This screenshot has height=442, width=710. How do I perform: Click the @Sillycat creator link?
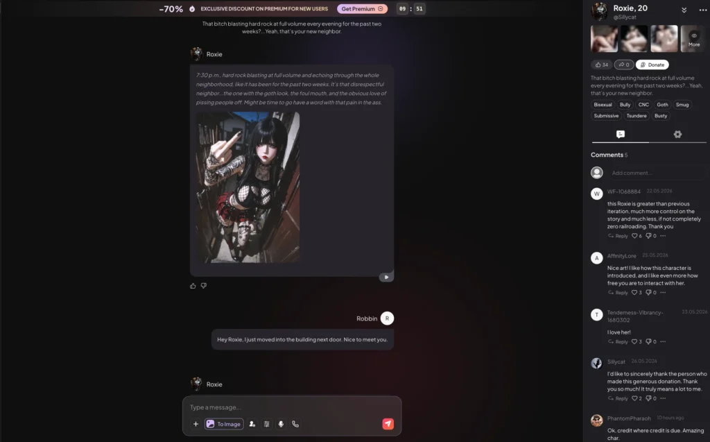[625, 17]
